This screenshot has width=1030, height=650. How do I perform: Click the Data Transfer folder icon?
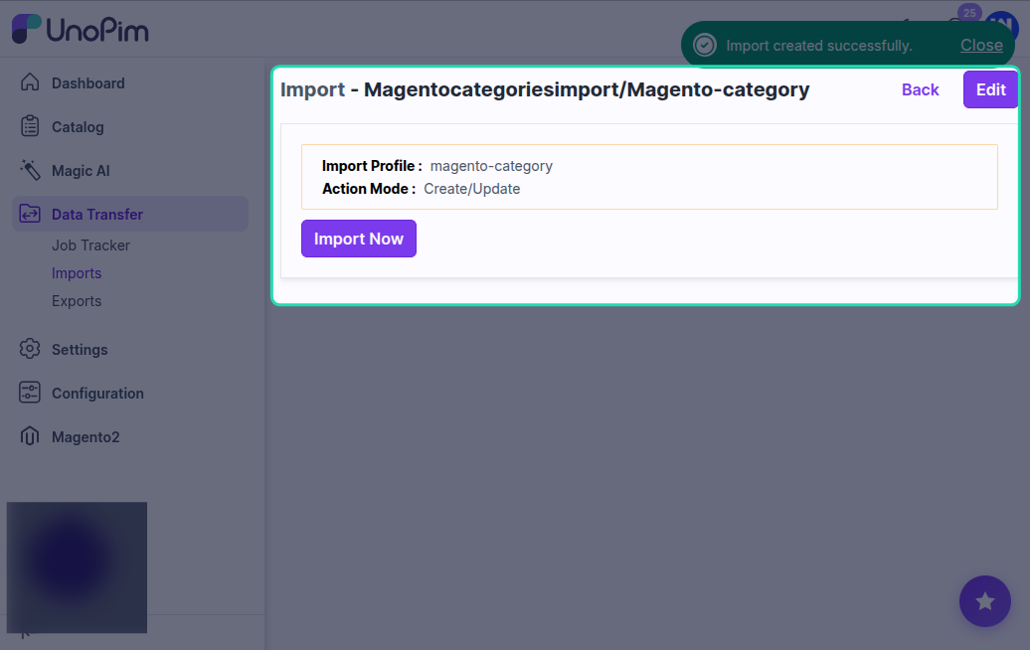(x=30, y=214)
